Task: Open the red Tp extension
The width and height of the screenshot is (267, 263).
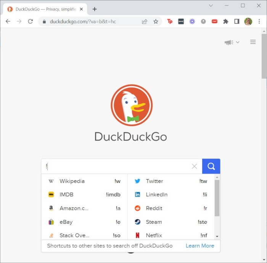Action: pyautogui.click(x=170, y=21)
